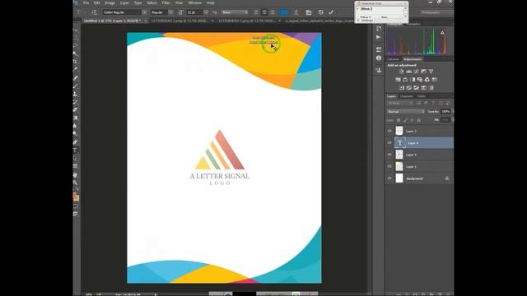Add a Brightness/Contrast adjustment
527x296 pixels.
click(x=402, y=72)
